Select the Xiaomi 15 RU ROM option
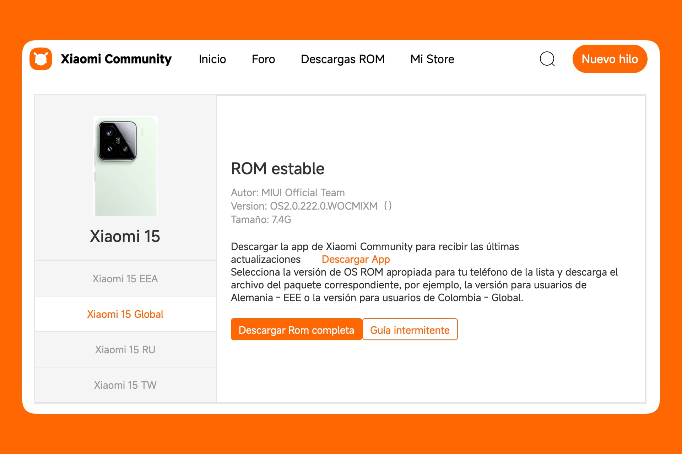The image size is (682, 454). pyautogui.click(x=125, y=350)
